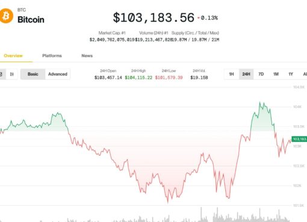307x222 pixels.
Task: Select the line chart type icon
Action: point(2,74)
